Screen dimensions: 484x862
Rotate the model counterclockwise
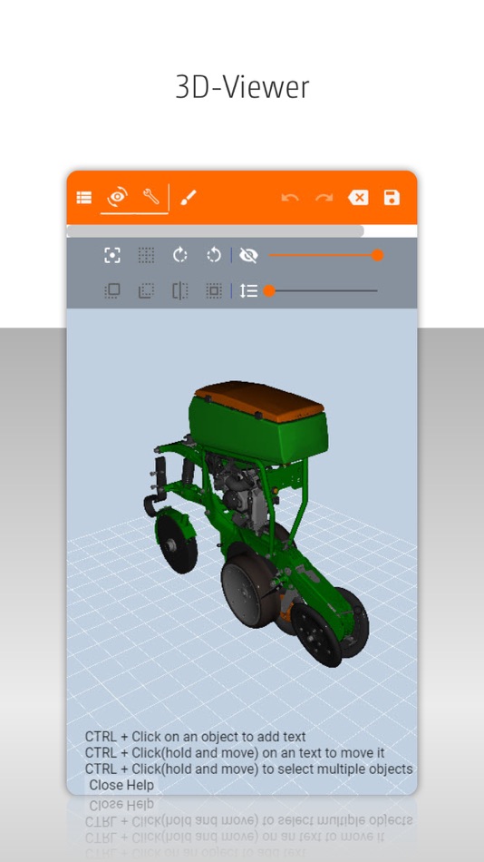(214, 255)
